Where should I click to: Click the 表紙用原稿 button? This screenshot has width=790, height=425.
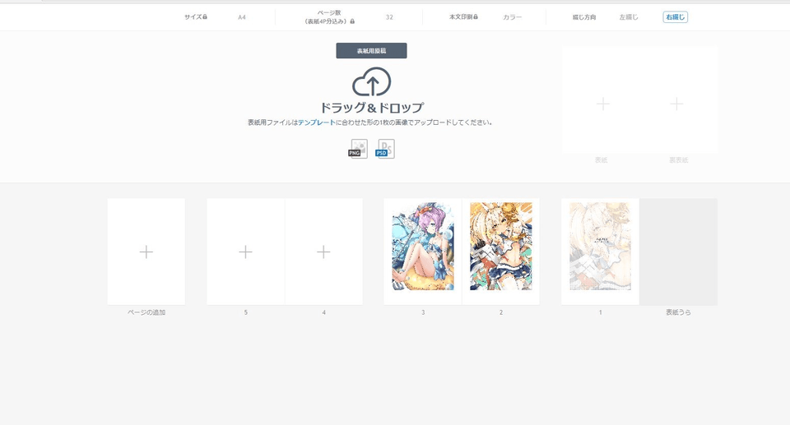tap(371, 50)
